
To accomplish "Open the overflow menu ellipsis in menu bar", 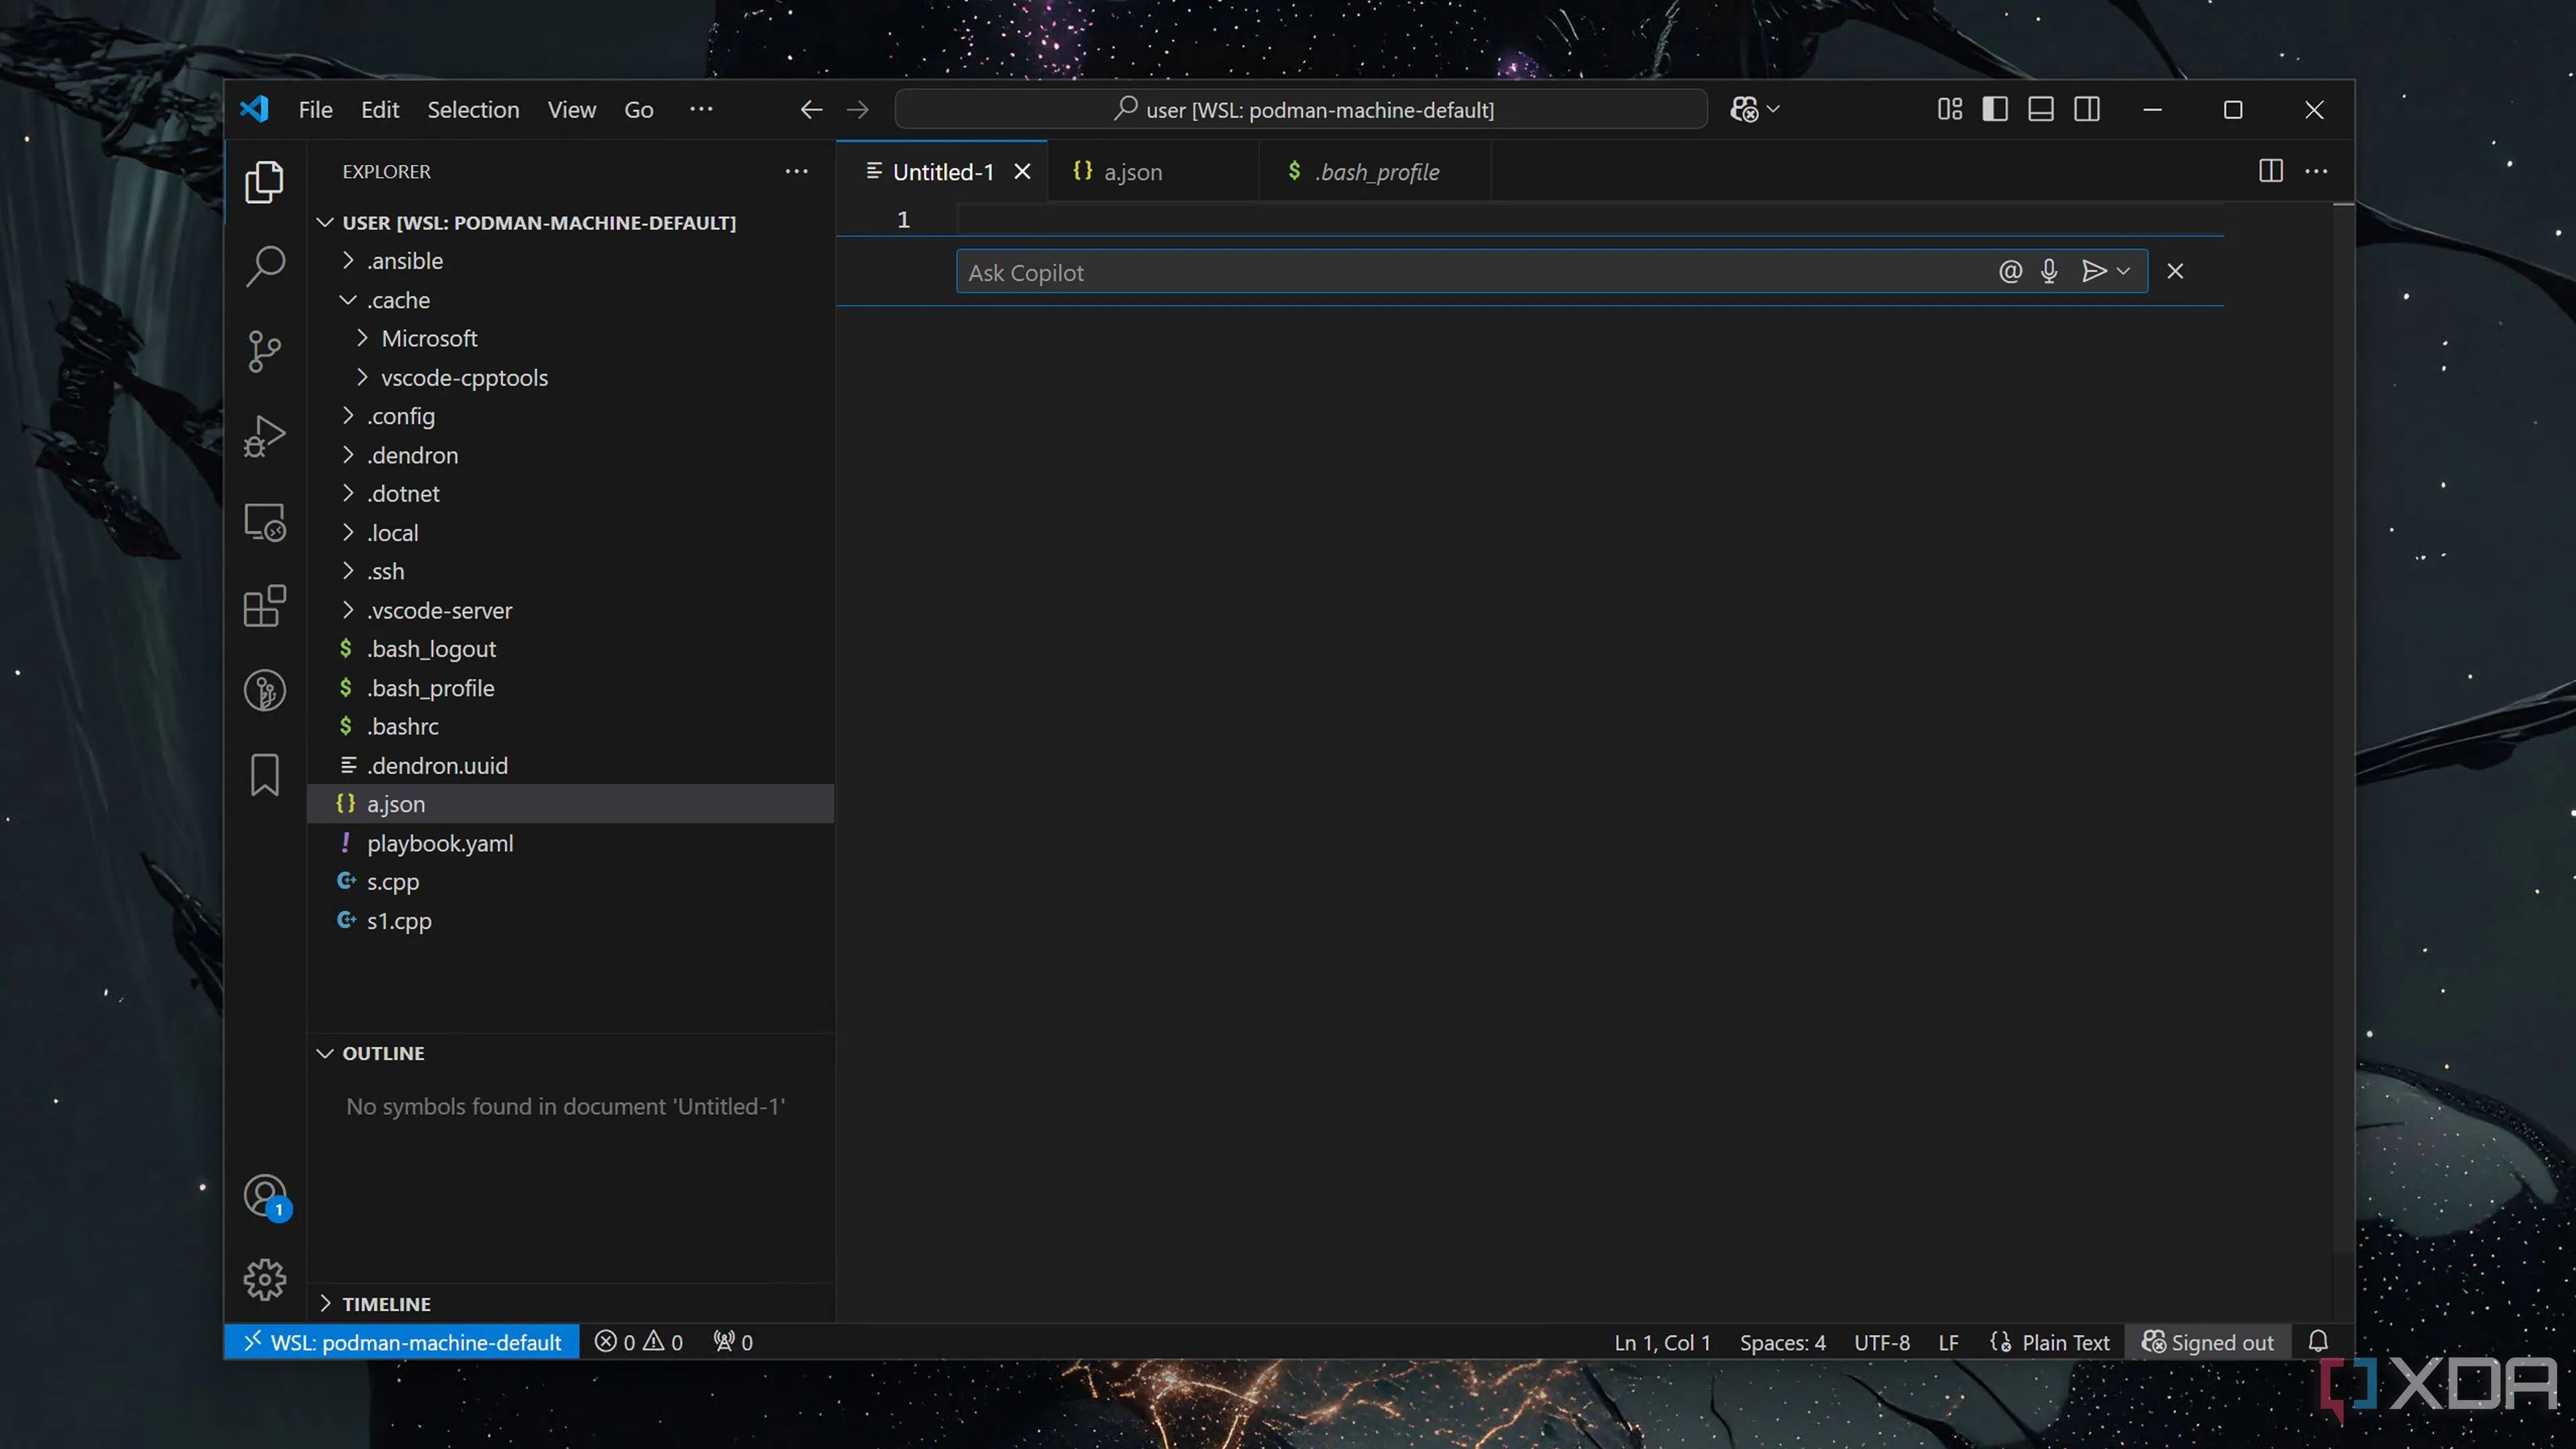I will (701, 109).
